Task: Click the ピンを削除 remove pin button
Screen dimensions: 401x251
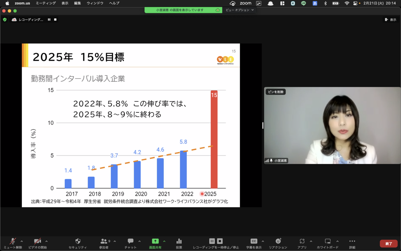Action: (x=276, y=92)
